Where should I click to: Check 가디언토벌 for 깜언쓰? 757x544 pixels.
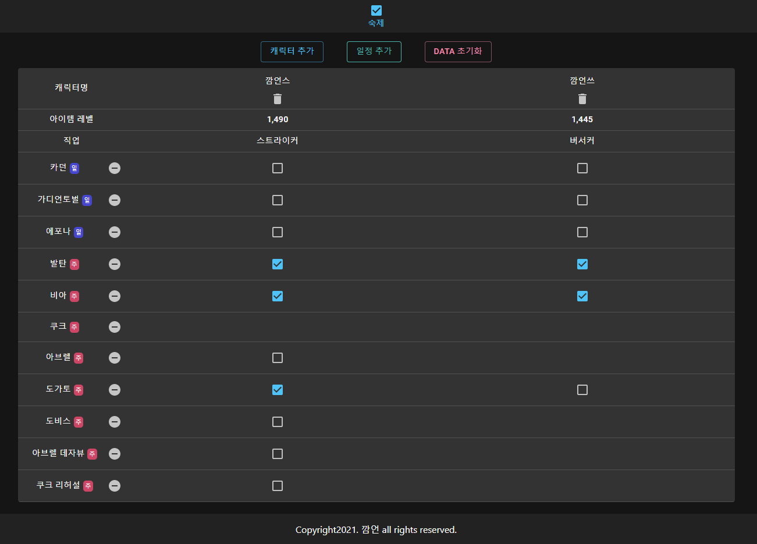coord(582,200)
